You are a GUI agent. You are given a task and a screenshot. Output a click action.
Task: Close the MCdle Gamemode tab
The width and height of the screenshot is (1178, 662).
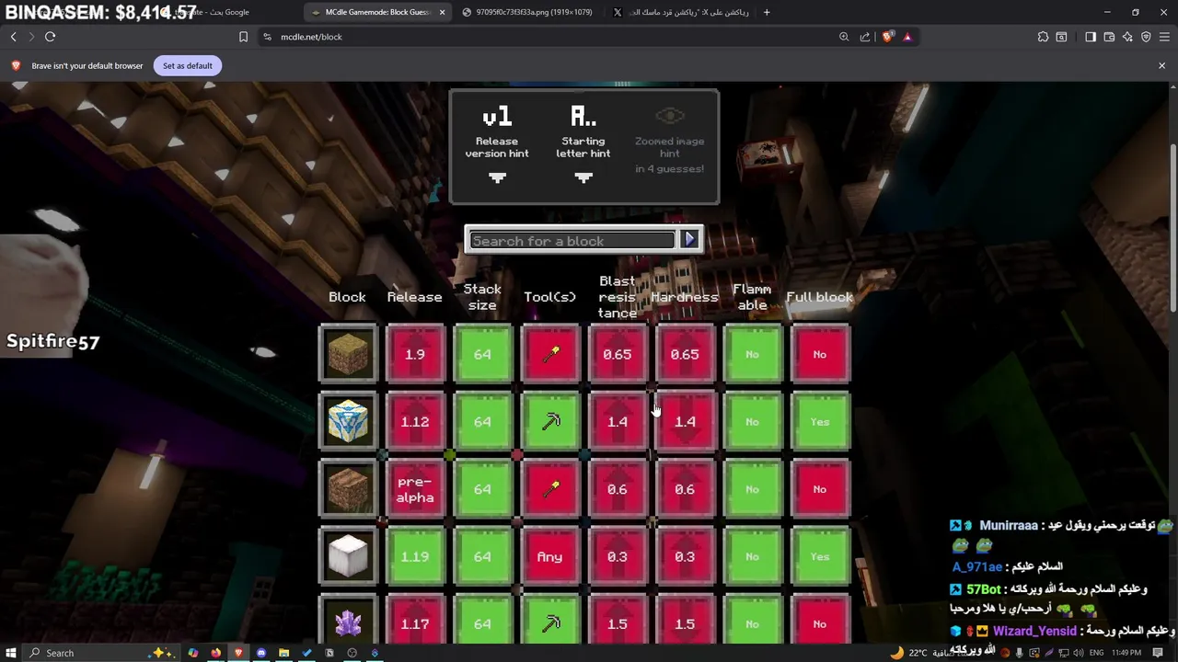pyautogui.click(x=443, y=12)
